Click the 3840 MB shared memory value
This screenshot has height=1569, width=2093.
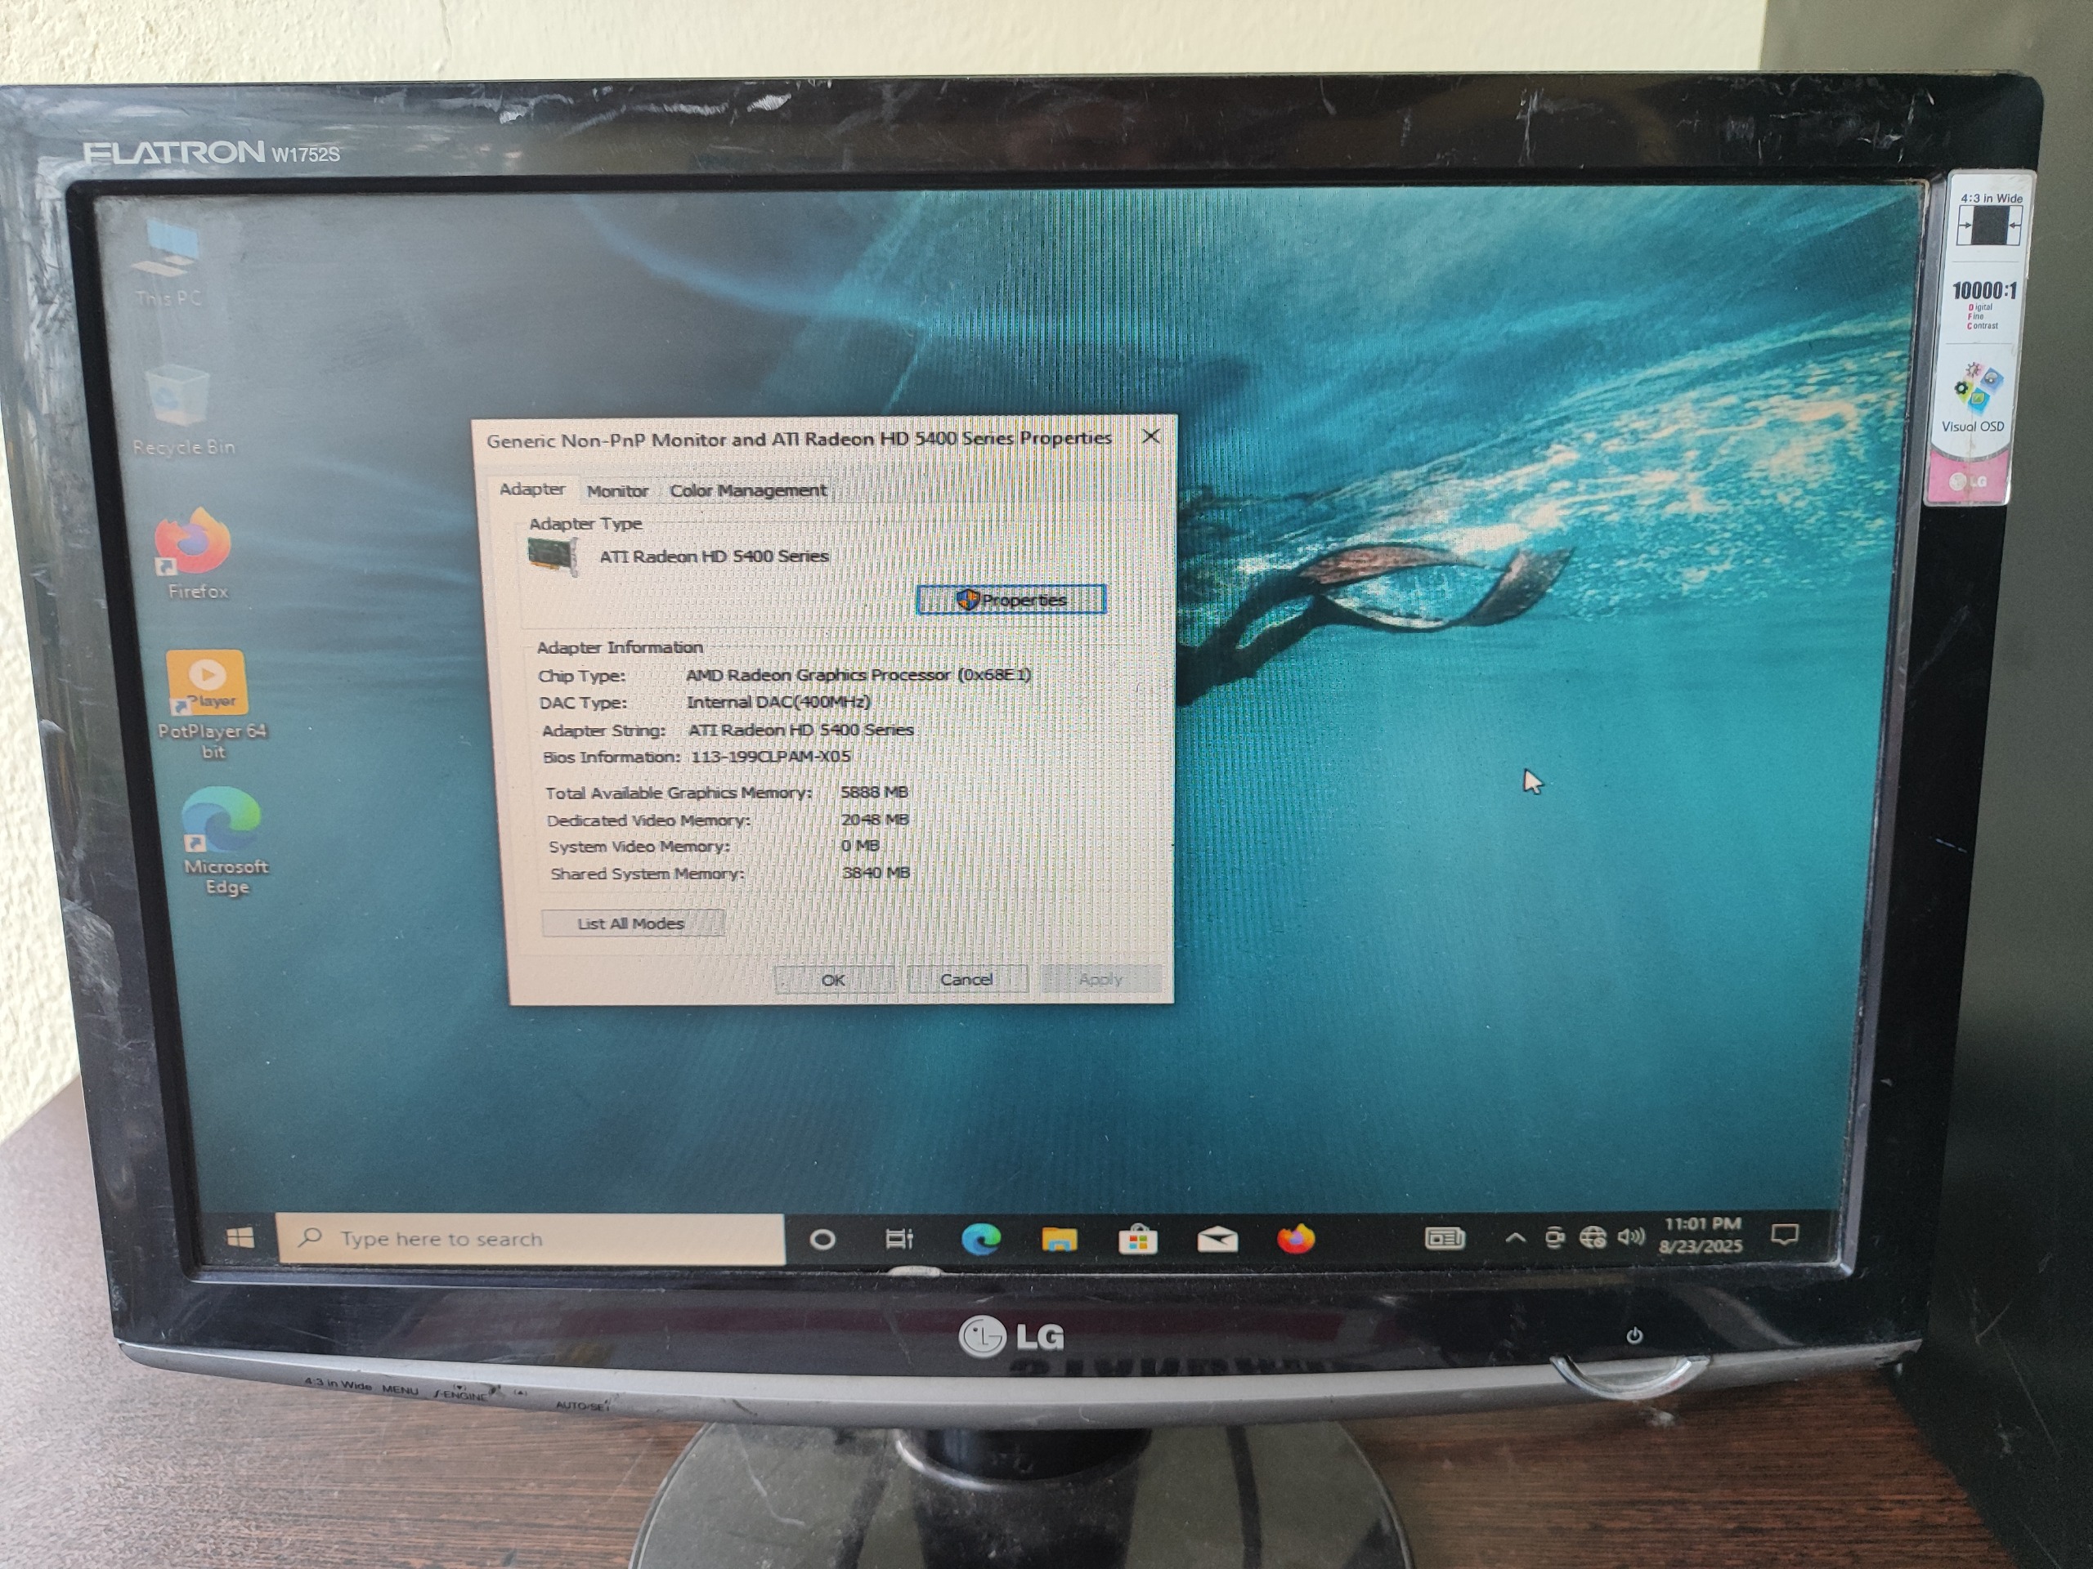(x=876, y=872)
